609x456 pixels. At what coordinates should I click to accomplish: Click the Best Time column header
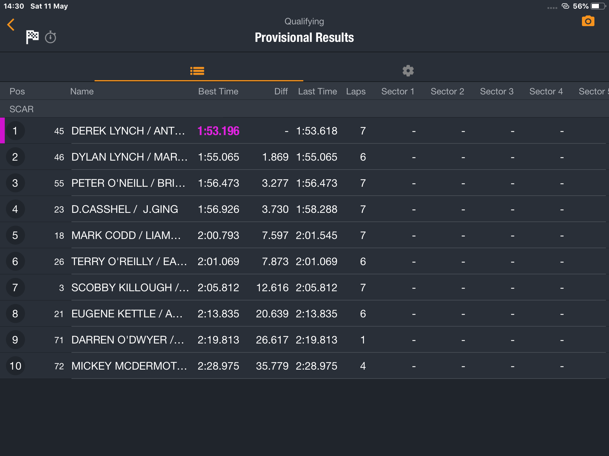pos(218,91)
